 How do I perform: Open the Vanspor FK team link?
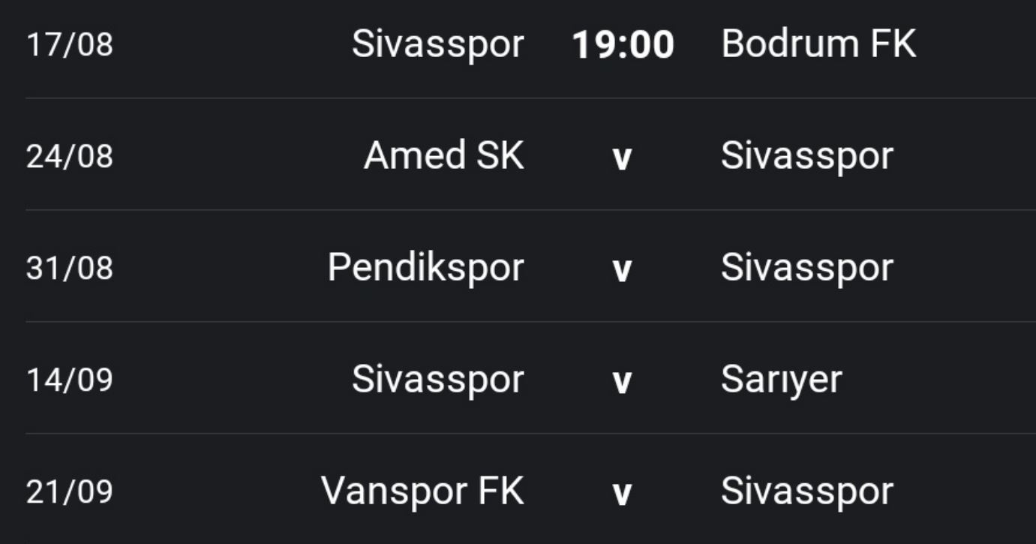pyautogui.click(x=422, y=492)
